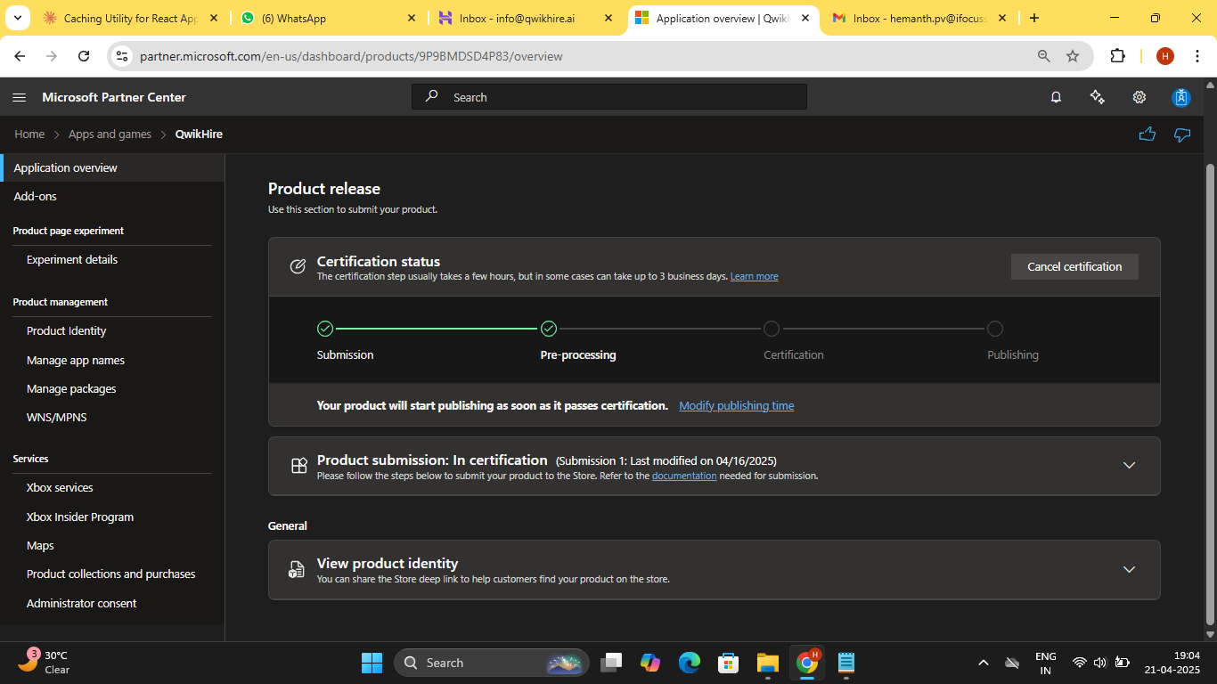1217x684 pixels.
Task: View site information icon in address bar
Action: [123, 56]
